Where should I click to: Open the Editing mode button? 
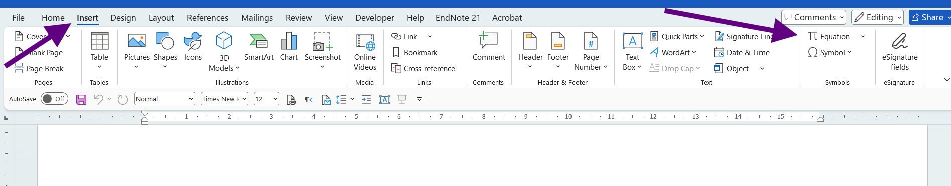(x=877, y=17)
